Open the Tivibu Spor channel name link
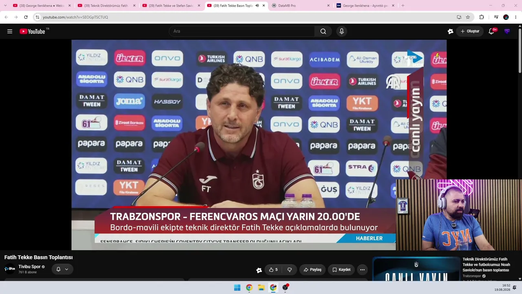Image resolution: width=522 pixels, height=294 pixels. [x=29, y=267]
